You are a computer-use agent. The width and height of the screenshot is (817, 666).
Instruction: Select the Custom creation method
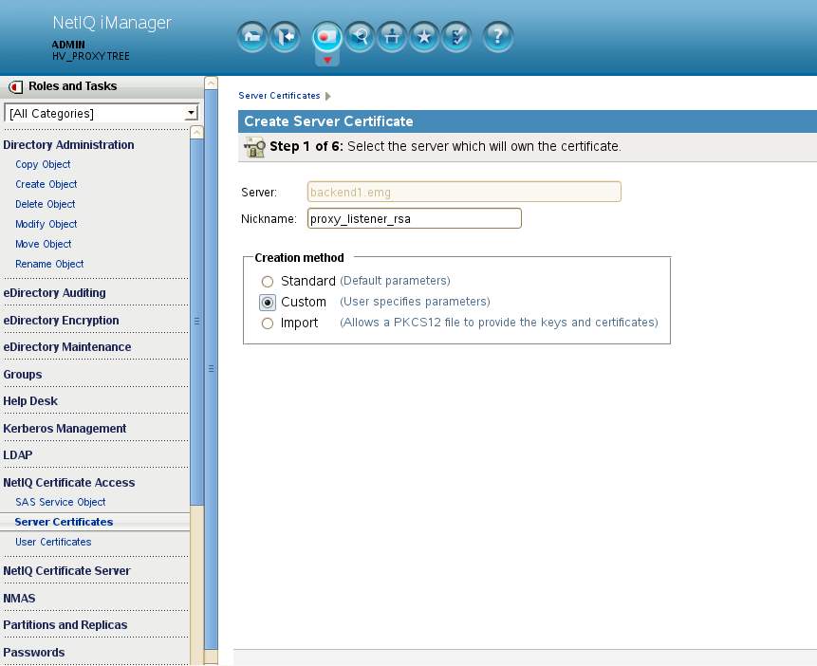pos(268,303)
